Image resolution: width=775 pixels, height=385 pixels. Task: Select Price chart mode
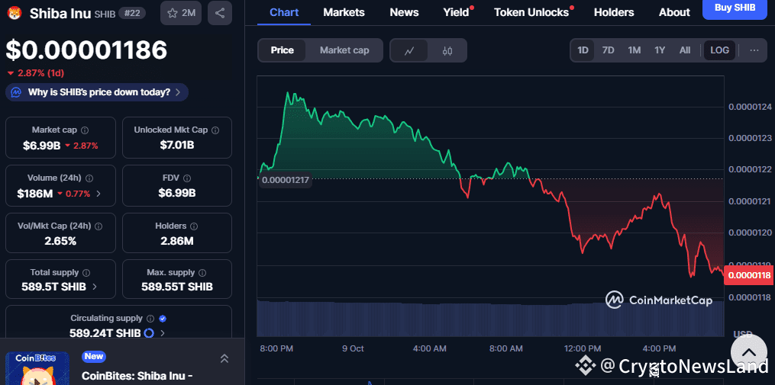pyautogui.click(x=282, y=50)
